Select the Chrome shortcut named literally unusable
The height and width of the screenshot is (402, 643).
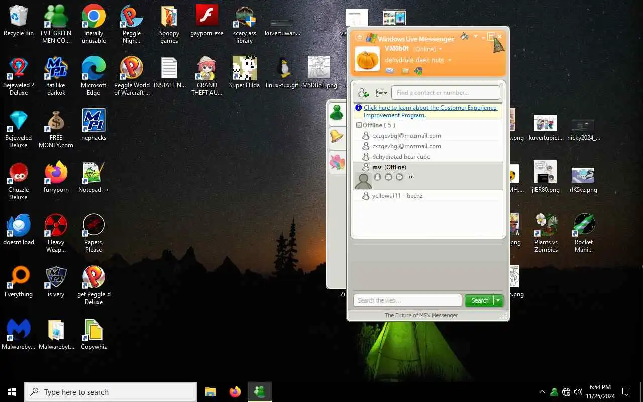[94, 24]
